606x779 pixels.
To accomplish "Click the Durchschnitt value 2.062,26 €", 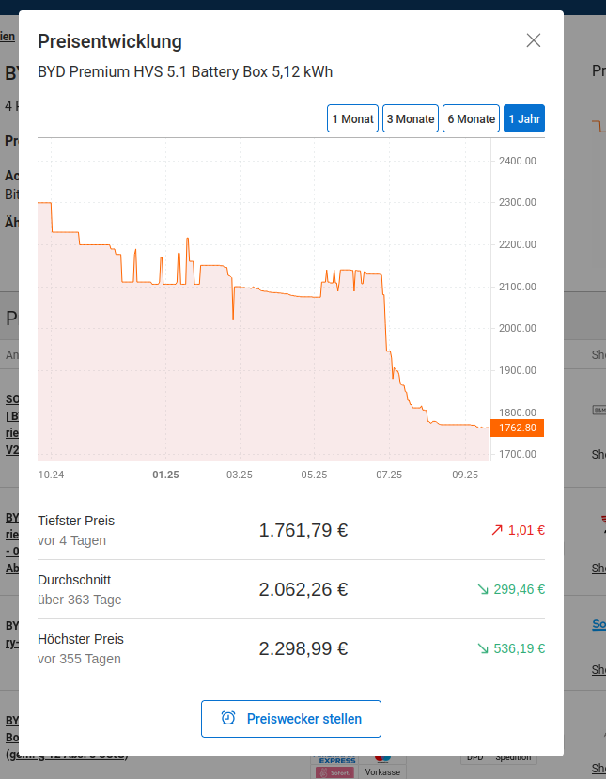I will click(303, 589).
